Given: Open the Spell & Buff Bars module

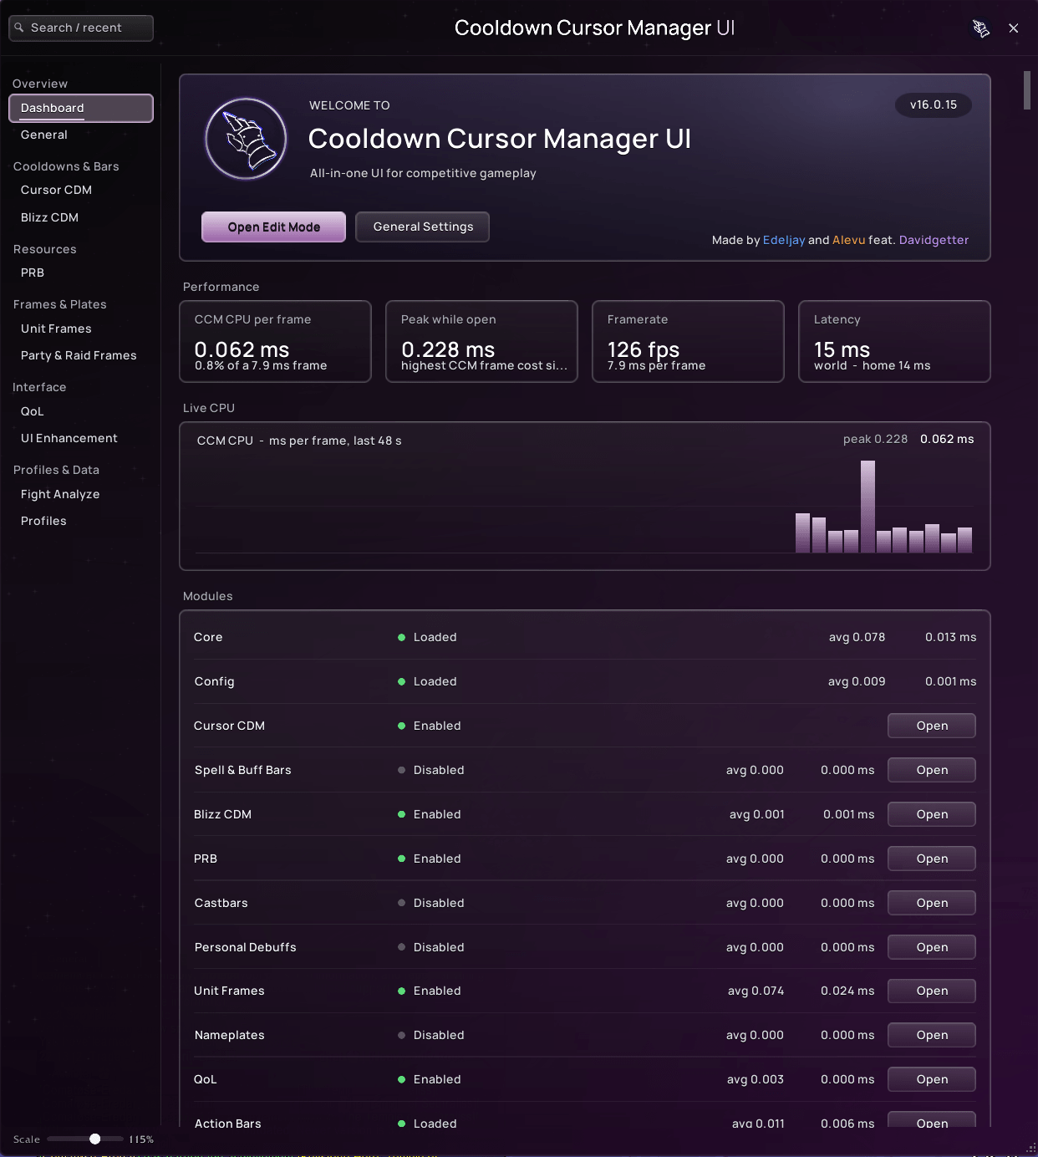Looking at the screenshot, I should point(931,770).
